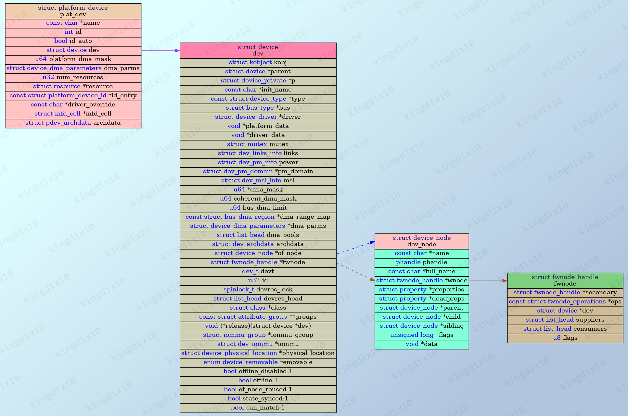Click 'struct device_dma_parameters dma_parms' in plat_dev
Screen dimensions: 628x416
[x=73, y=69]
